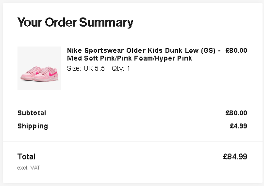Screen dimensions: 264x186
Task: Select the £80.00 subtotal amount
Action: coord(236,113)
